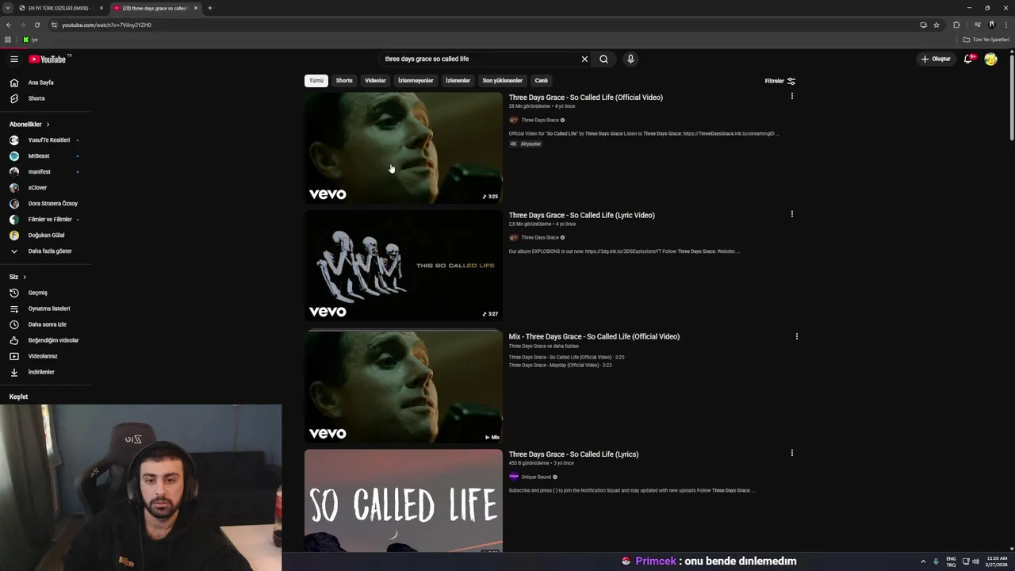Screen dimensions: 1015x571
Task: Bookmark page with the star icon
Action: tap(936, 25)
